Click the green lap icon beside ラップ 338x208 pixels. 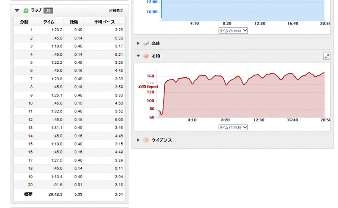[x=26, y=10]
